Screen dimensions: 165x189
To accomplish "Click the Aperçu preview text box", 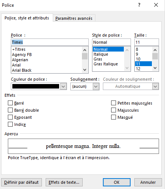I will click(83, 146).
